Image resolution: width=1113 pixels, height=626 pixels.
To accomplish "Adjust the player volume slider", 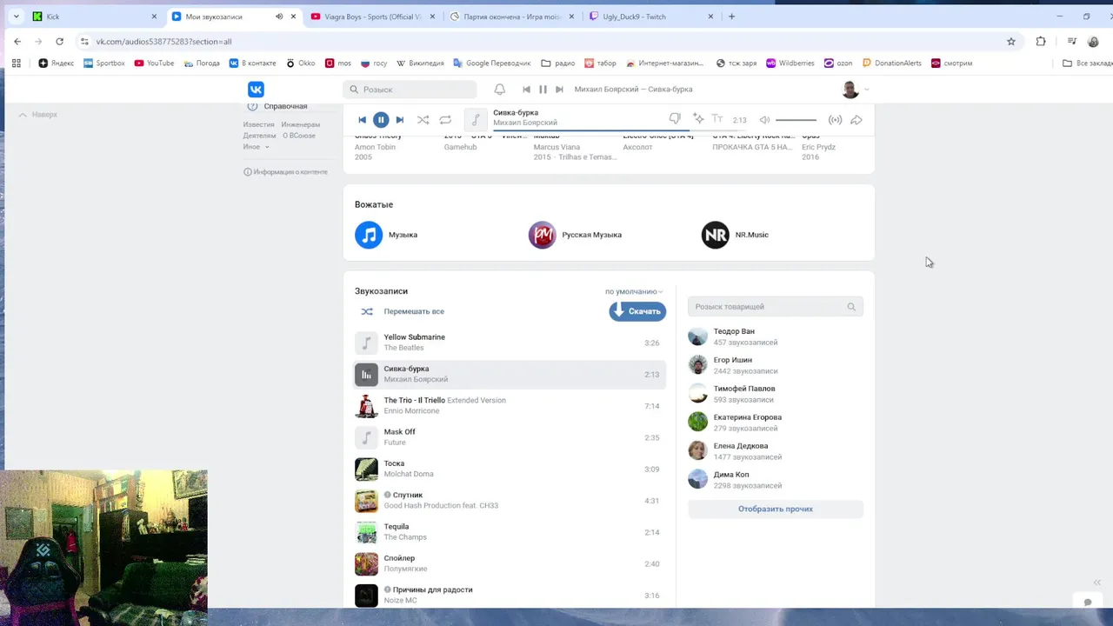I will pyautogui.click(x=796, y=120).
